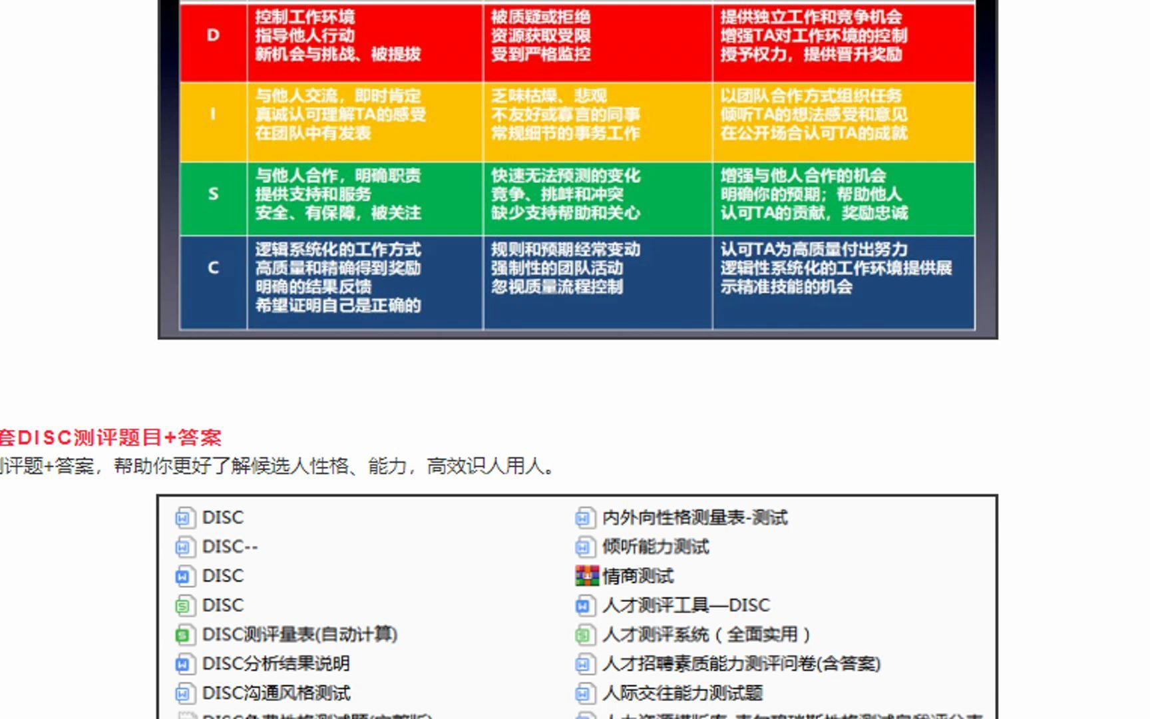Image resolution: width=1150 pixels, height=719 pixels.
Task: Click the text 被质疑或拒绝
Action: click(540, 17)
